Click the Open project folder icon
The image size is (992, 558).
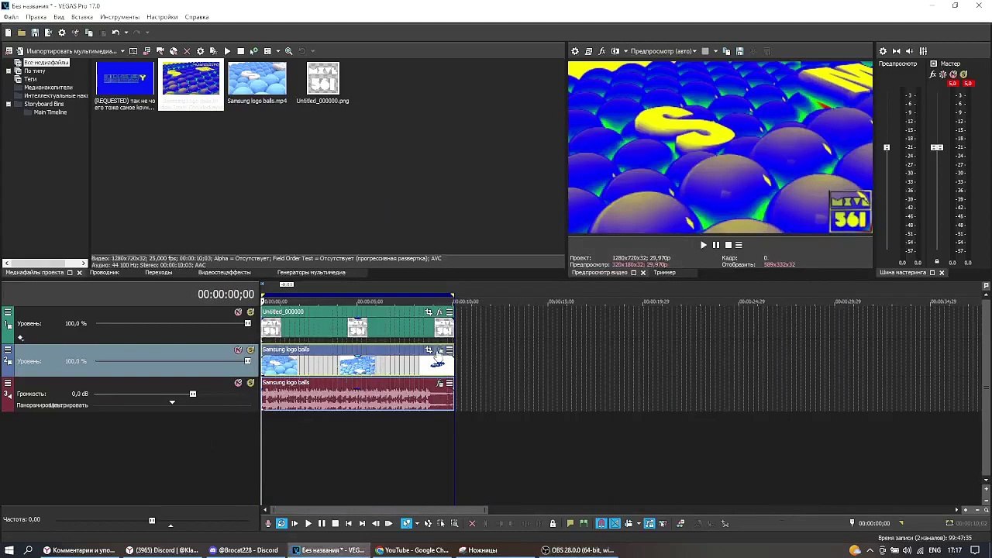[x=22, y=33]
